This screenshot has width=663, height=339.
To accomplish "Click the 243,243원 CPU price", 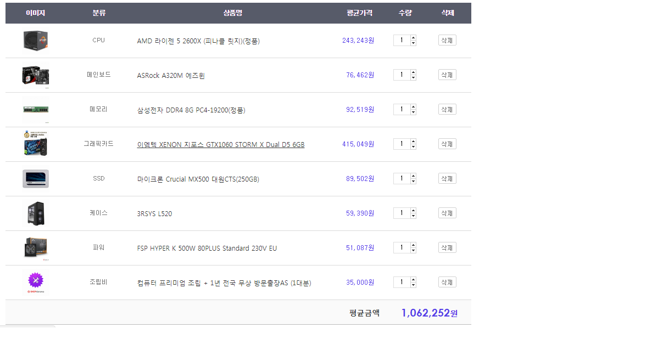I will (x=358, y=41).
